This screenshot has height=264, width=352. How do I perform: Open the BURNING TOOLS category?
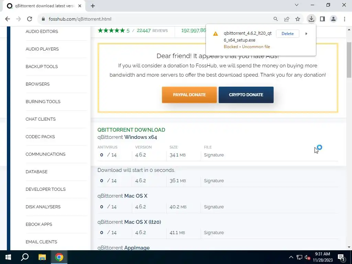[43, 101]
